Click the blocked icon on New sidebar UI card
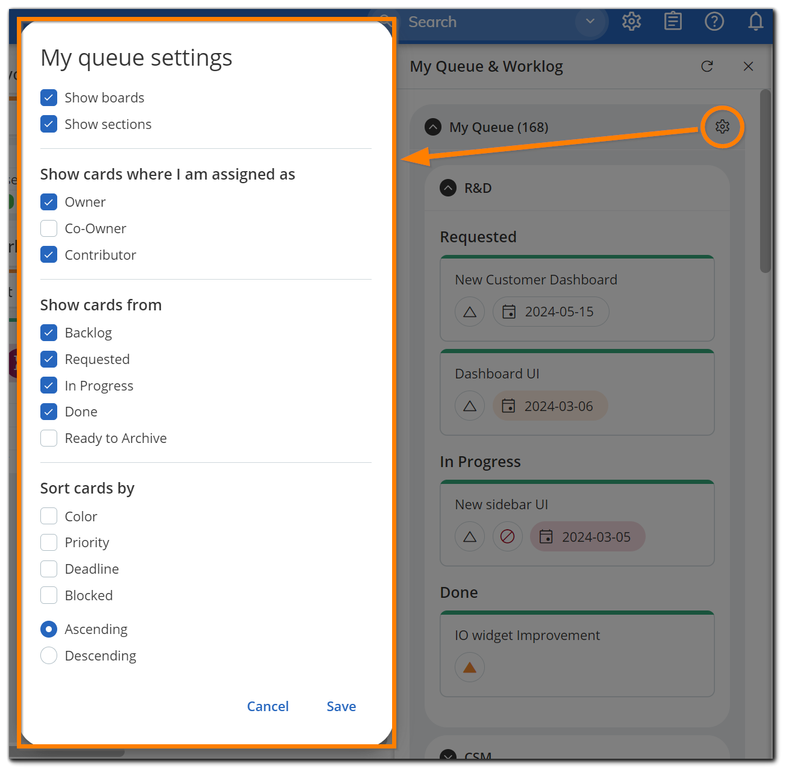 point(507,536)
